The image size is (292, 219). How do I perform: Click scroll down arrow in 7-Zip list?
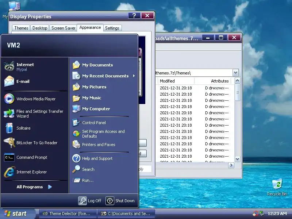click(237, 159)
